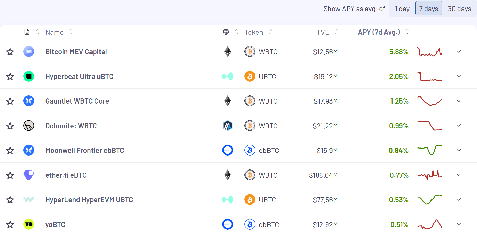
Task: Click the yoBTC protocol logo
Action: 29,224
